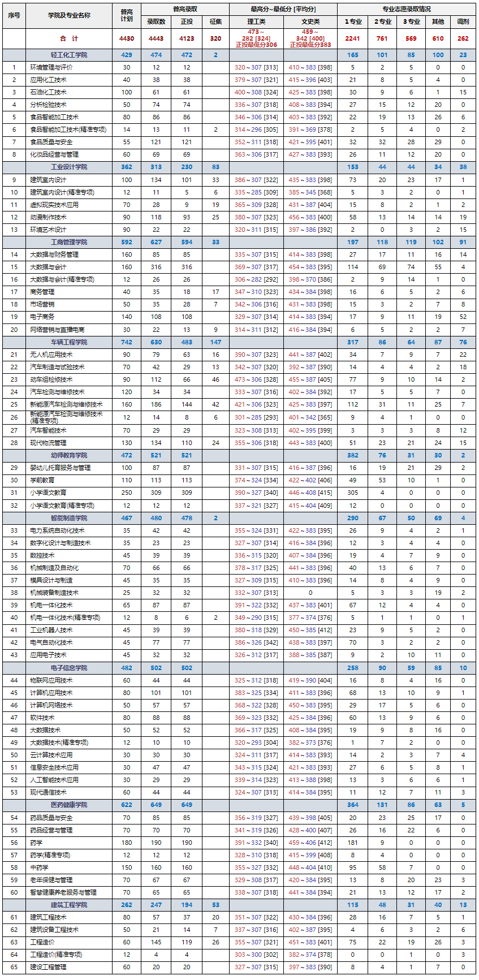This screenshot has width=479, height=980.
Task: Click the major name 婴幼儿托育服务与管理
Action: click(x=61, y=468)
